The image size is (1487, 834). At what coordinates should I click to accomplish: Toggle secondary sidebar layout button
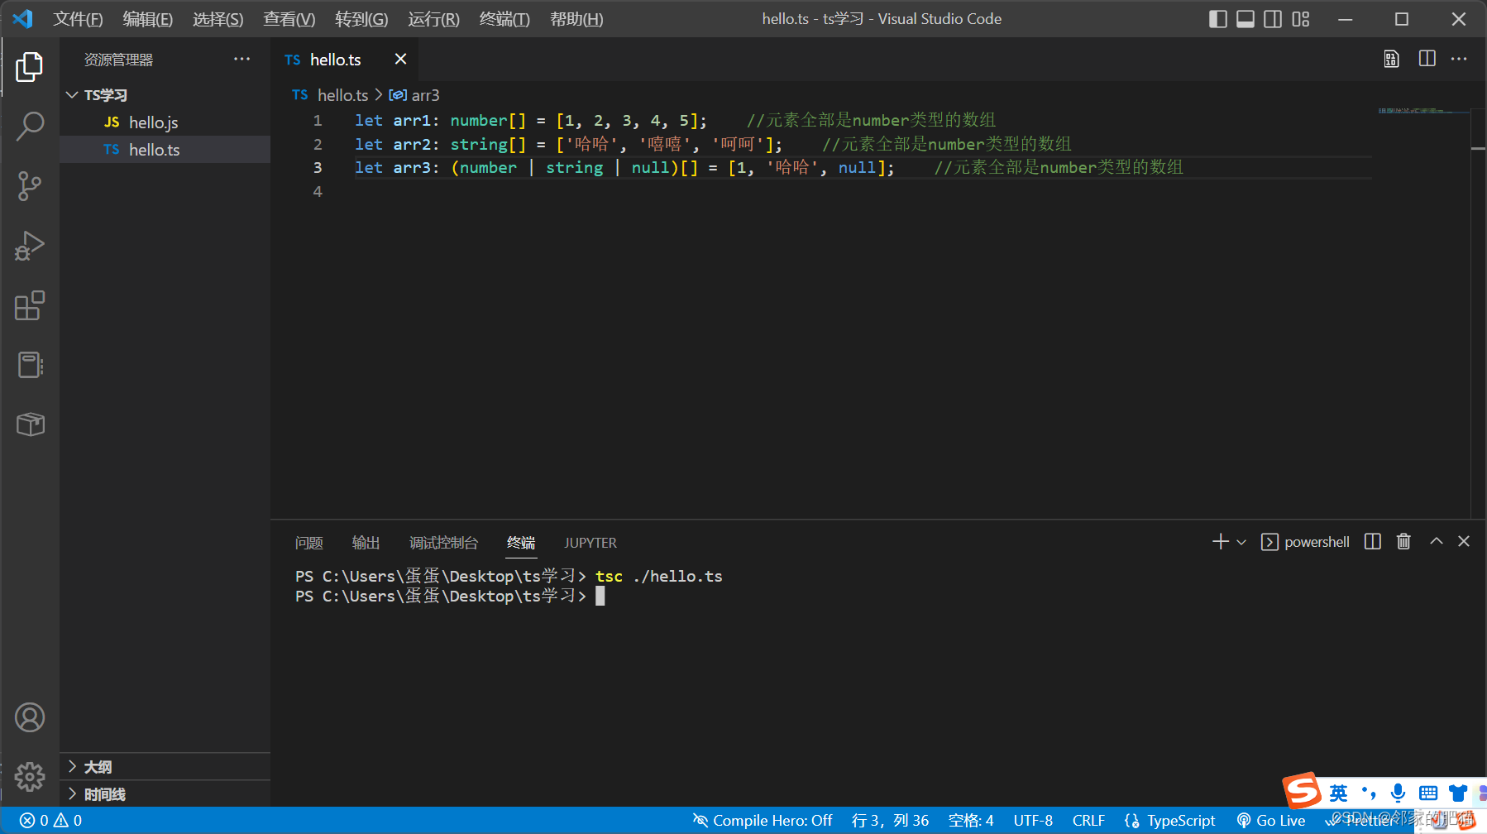click(x=1273, y=19)
